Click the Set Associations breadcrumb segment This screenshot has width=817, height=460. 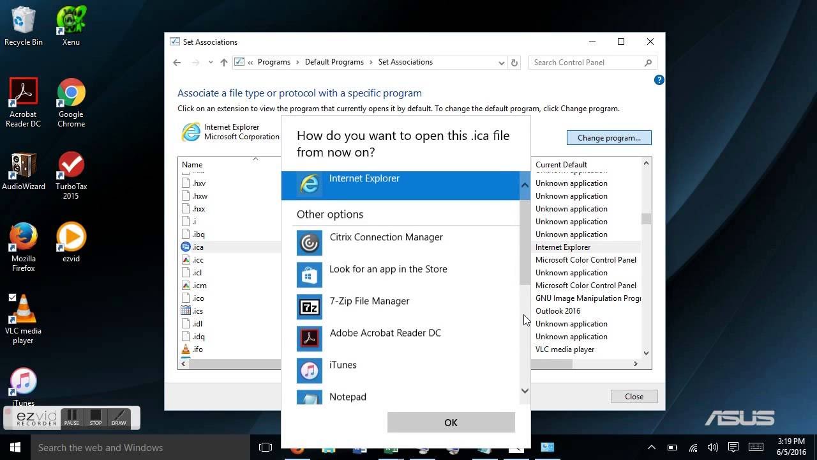[405, 62]
